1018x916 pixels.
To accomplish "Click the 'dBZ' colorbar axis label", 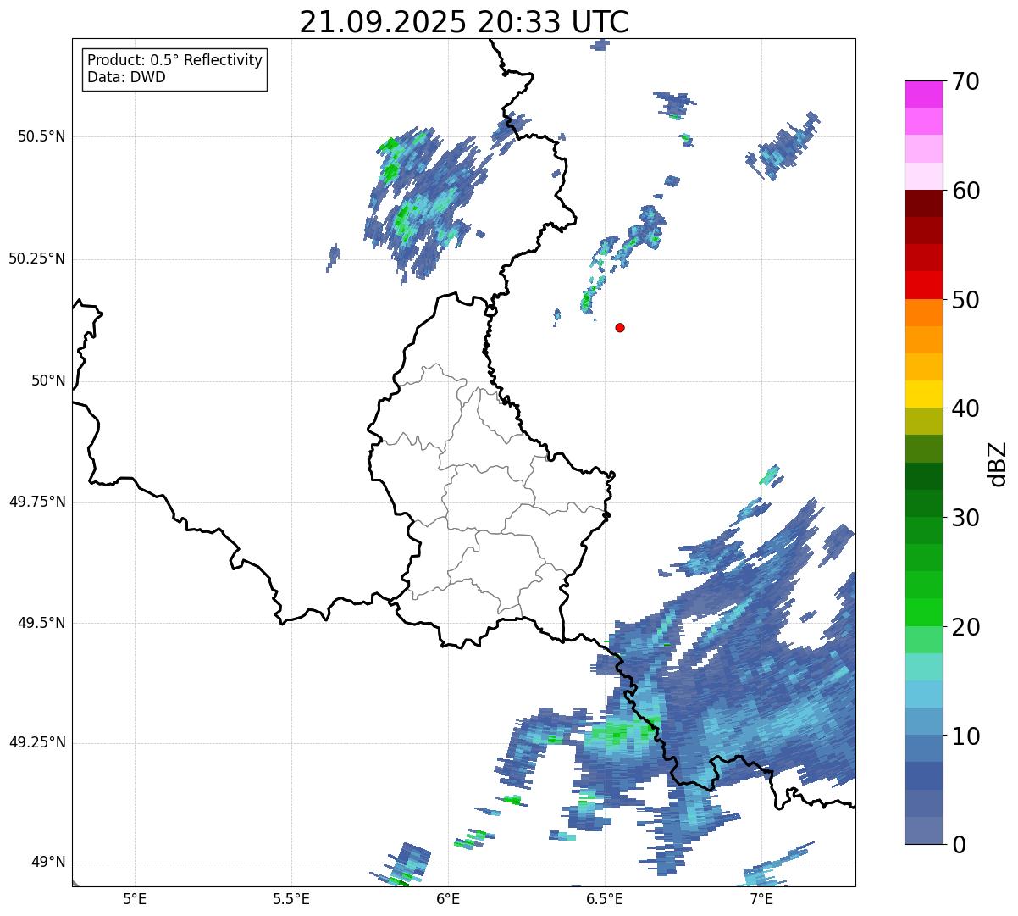I will point(998,463).
